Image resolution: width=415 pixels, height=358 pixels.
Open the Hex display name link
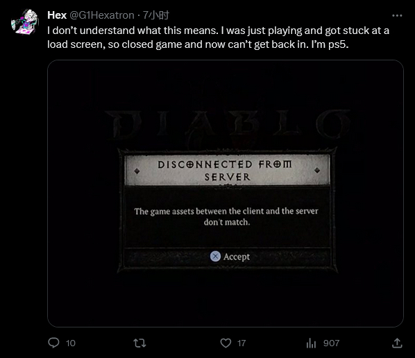click(57, 15)
